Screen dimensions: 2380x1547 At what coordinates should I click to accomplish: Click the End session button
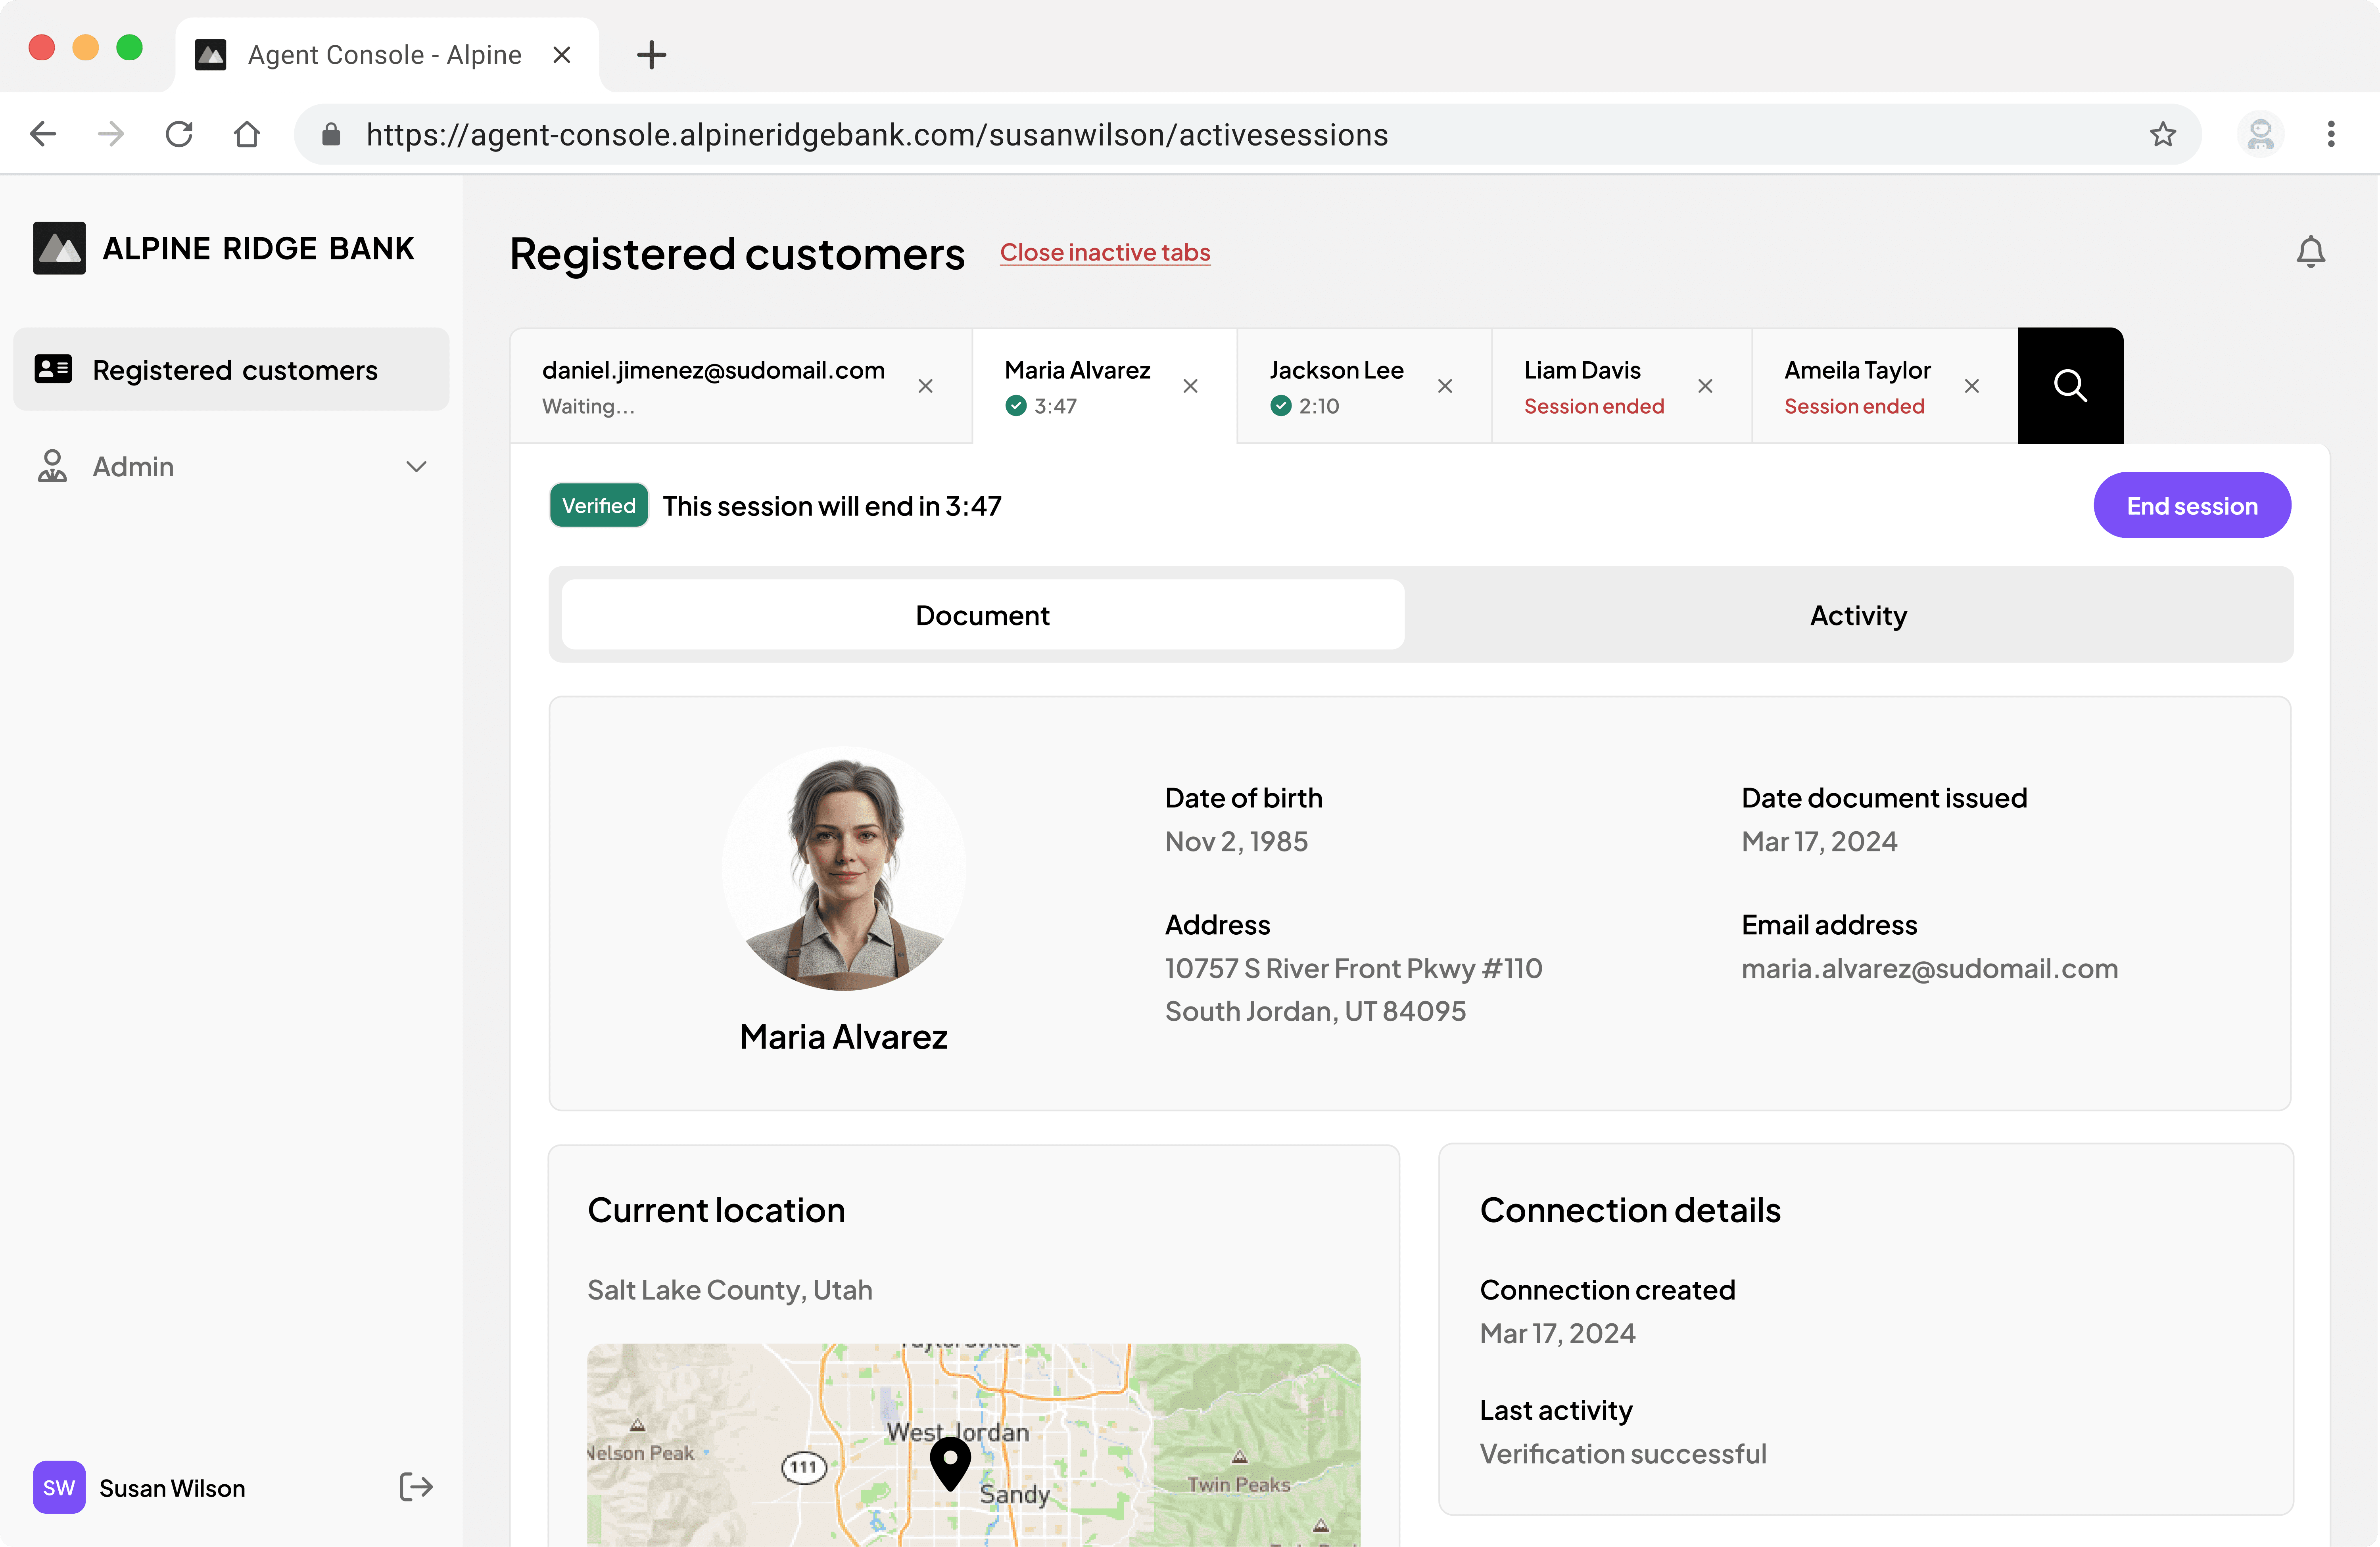[2191, 506]
